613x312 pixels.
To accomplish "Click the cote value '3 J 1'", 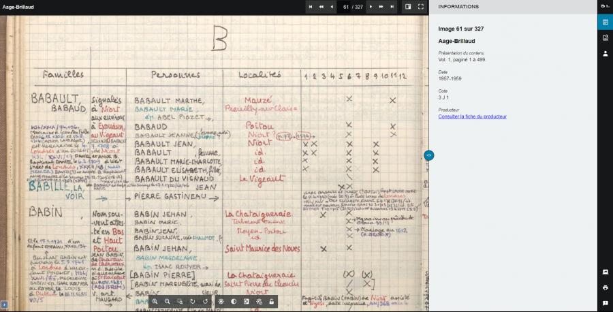I will (443, 97).
